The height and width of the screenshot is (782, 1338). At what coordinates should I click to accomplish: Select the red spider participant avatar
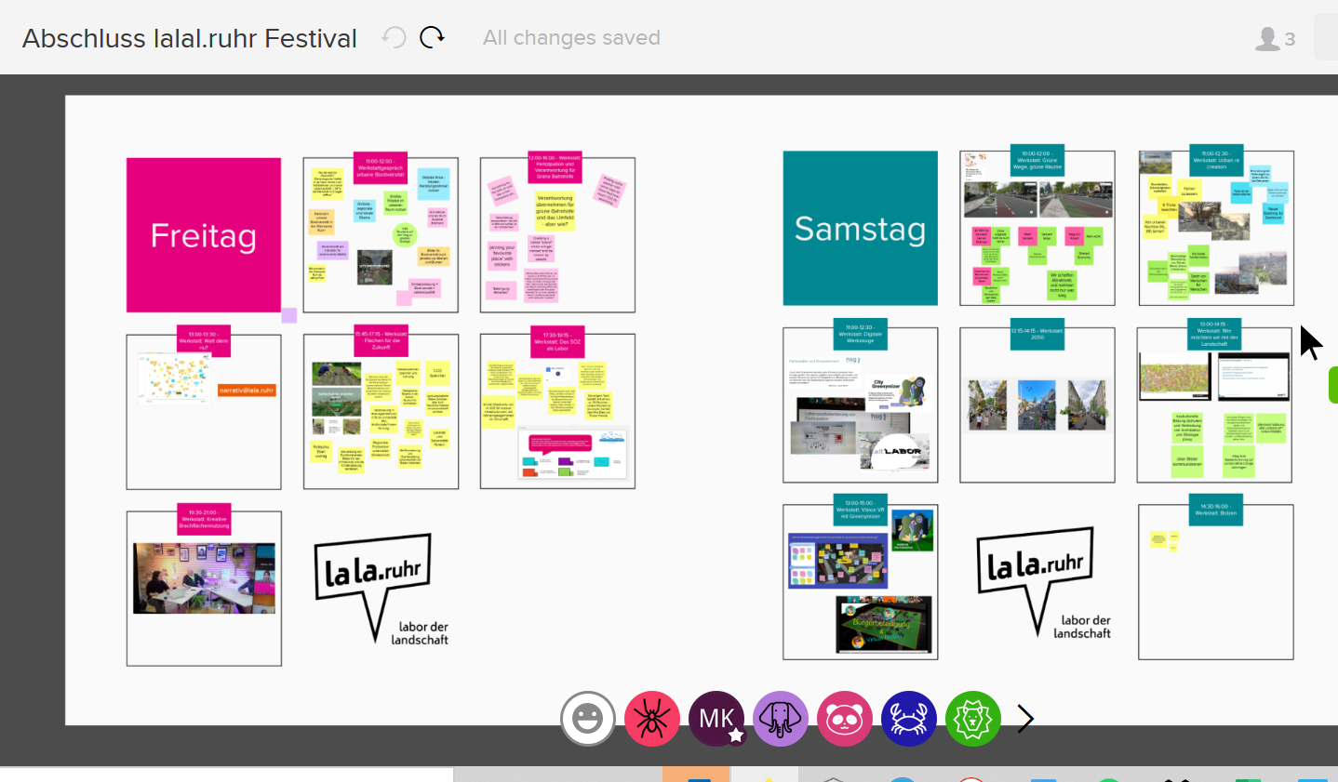tap(651, 719)
